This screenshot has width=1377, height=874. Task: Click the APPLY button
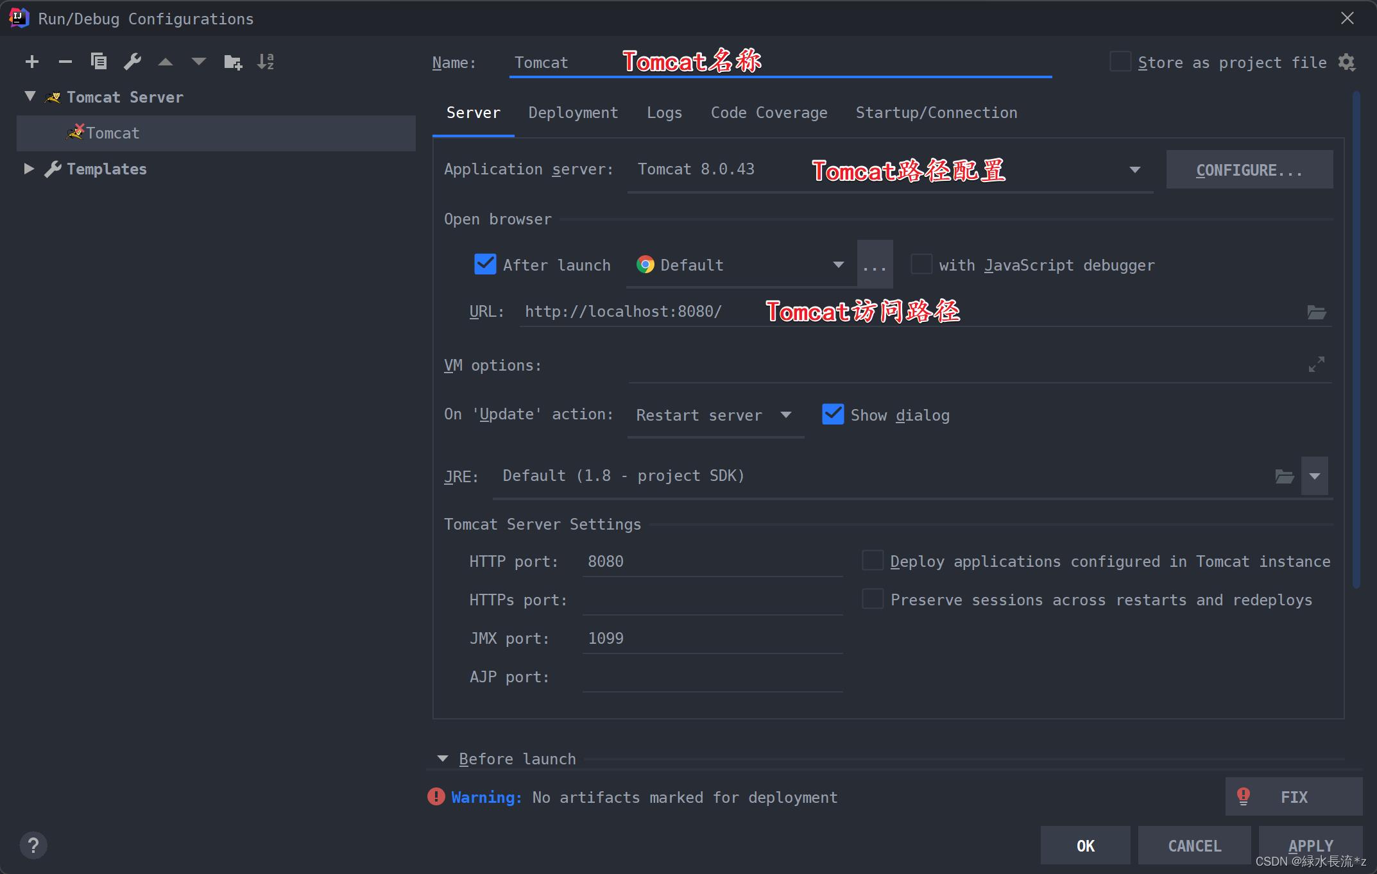pyautogui.click(x=1311, y=845)
